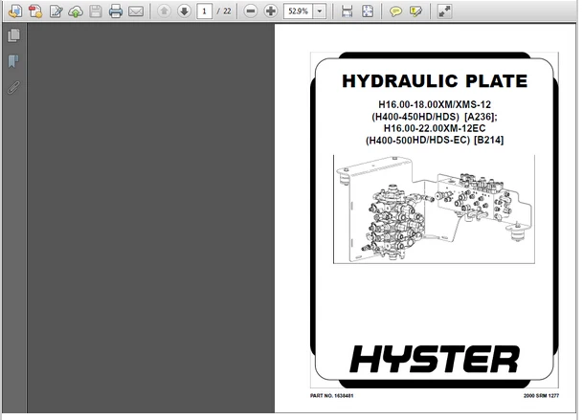This screenshot has height=420, width=583.
Task: Upload file to cloud icon
Action: [76, 11]
